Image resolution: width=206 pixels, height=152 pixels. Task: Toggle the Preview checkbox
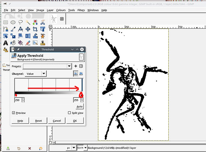point(14,113)
